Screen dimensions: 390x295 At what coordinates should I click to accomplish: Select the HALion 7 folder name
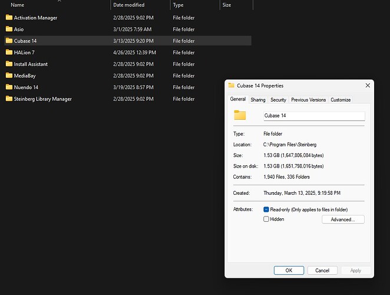[x=24, y=53]
